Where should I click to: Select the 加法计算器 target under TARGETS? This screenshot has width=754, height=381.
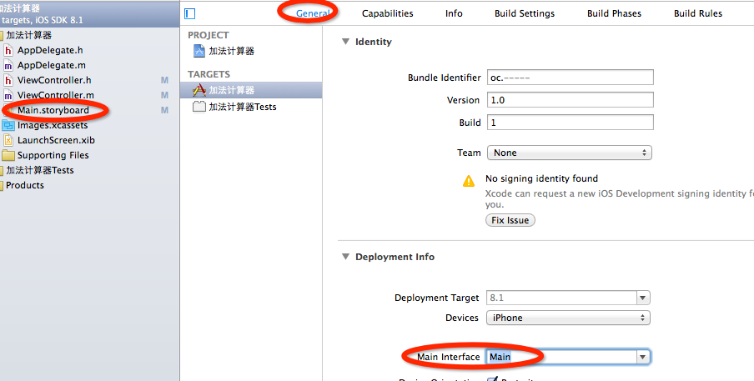(x=231, y=90)
